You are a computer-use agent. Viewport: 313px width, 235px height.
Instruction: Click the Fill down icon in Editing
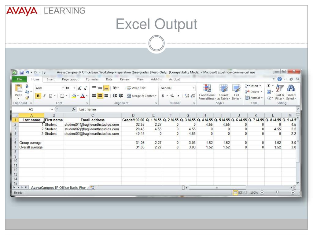[269, 92]
